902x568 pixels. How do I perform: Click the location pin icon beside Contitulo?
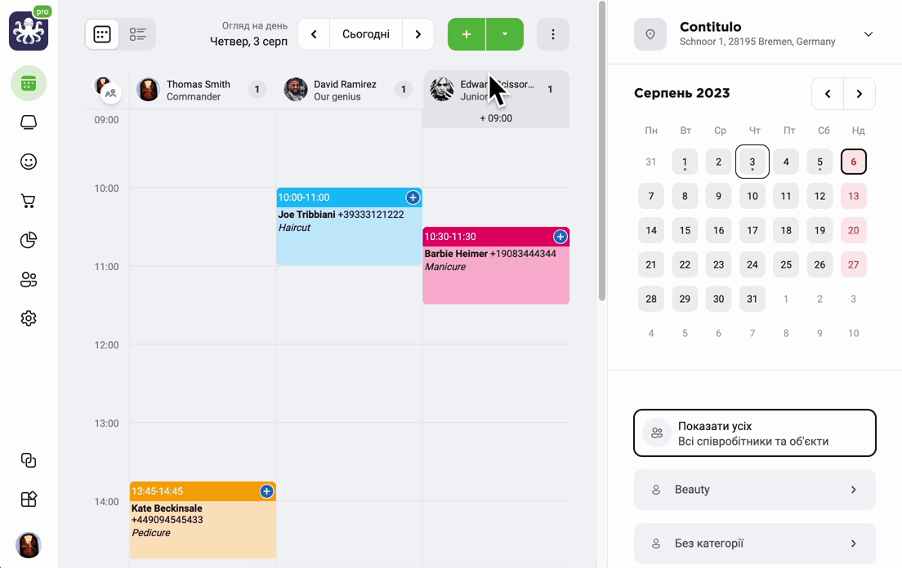pos(650,34)
